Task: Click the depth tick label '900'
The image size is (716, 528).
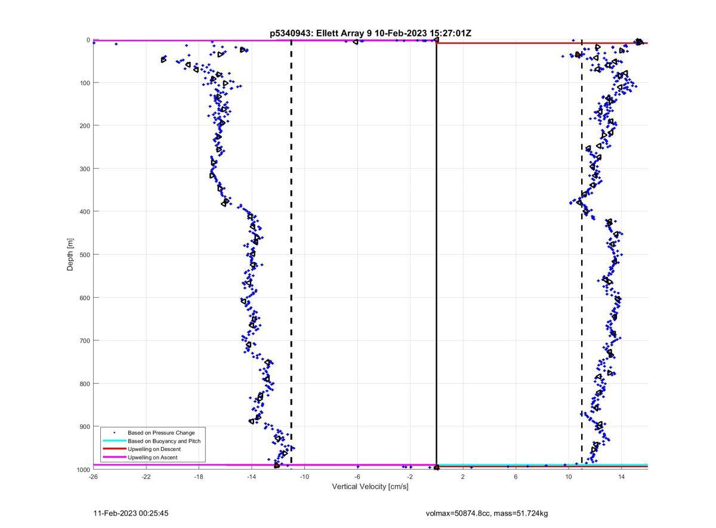Action: [85, 427]
